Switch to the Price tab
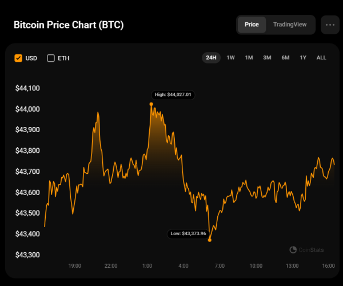 pyautogui.click(x=252, y=25)
